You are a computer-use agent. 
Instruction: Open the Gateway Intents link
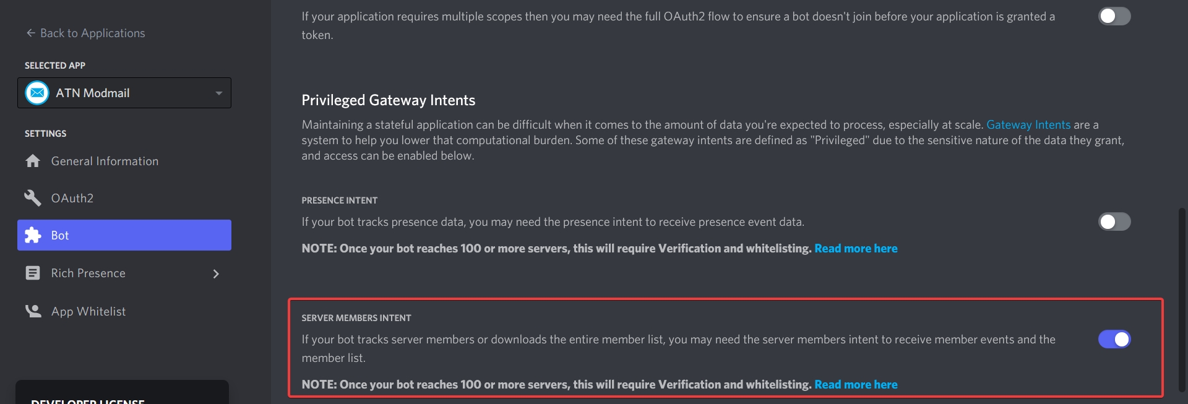point(1028,125)
